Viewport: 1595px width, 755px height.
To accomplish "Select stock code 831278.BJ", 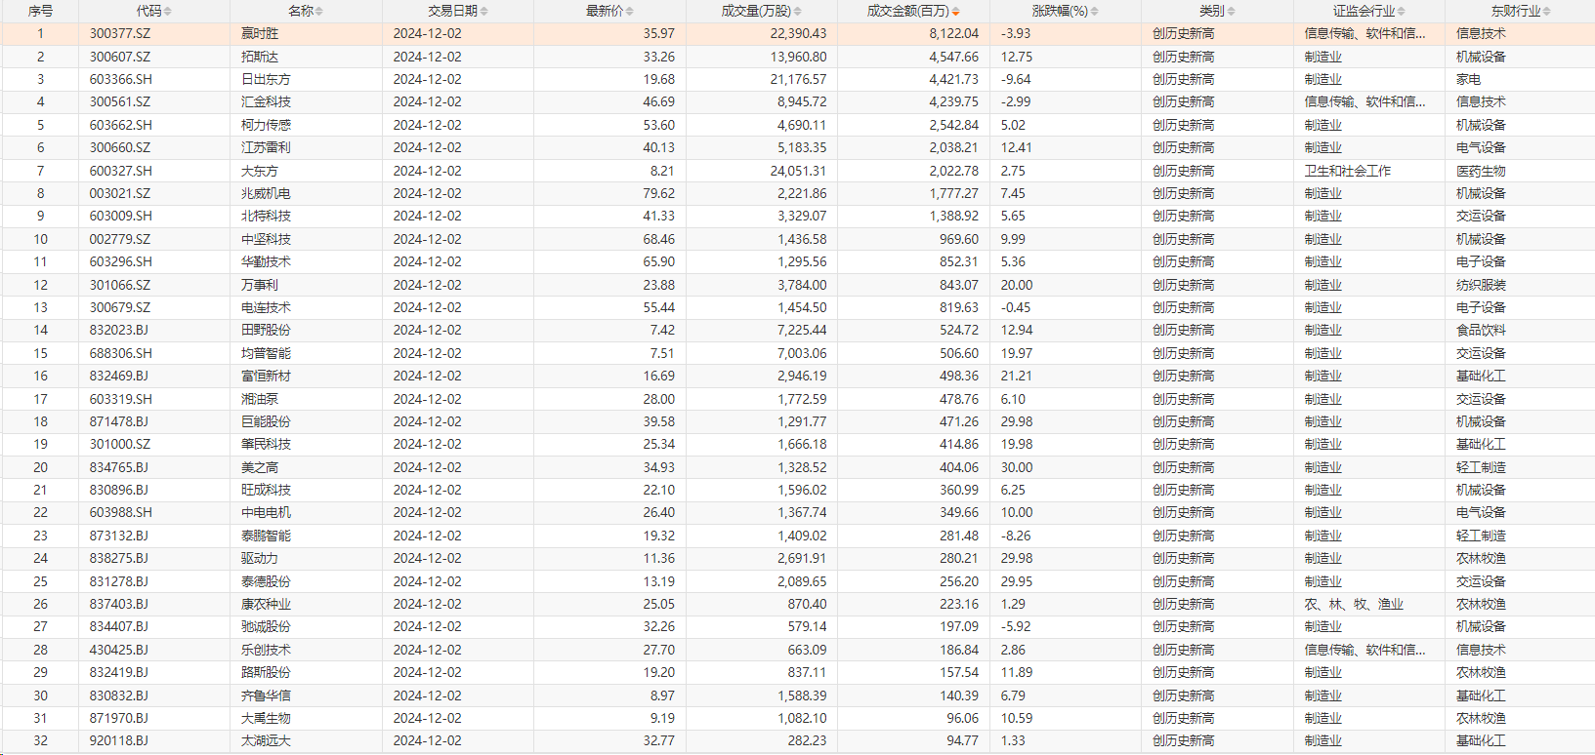I will [x=119, y=581].
